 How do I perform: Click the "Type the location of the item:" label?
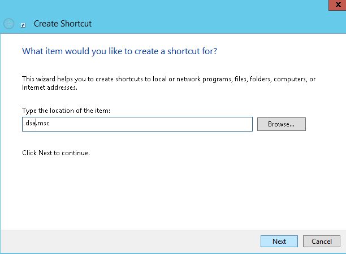pos(66,111)
